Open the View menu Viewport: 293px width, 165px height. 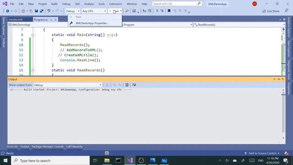click(x=31, y=4)
